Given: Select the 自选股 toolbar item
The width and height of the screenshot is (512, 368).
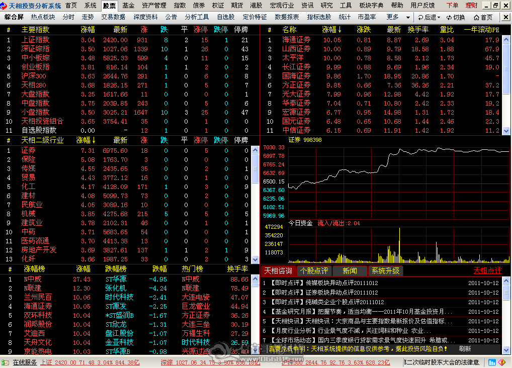Looking at the screenshot, I should point(226,17).
